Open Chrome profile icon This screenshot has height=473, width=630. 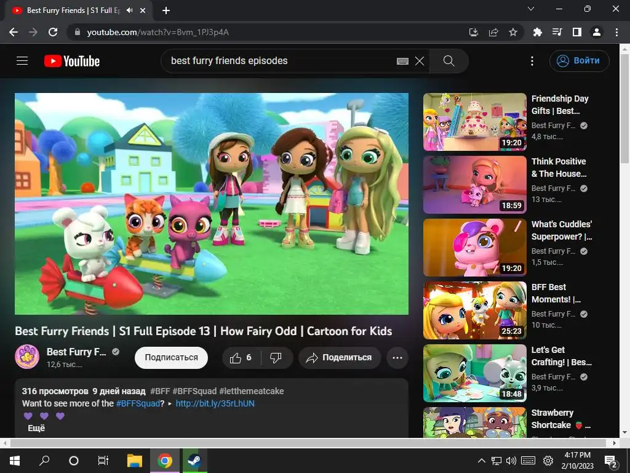pyautogui.click(x=597, y=32)
